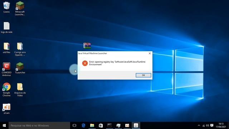
Task: Focus the Pesquisar na Web search box
Action: [x=39, y=125]
